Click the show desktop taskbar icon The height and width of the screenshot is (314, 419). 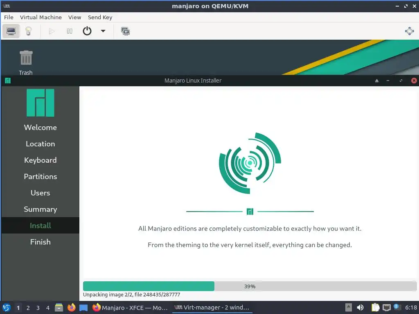(83, 307)
